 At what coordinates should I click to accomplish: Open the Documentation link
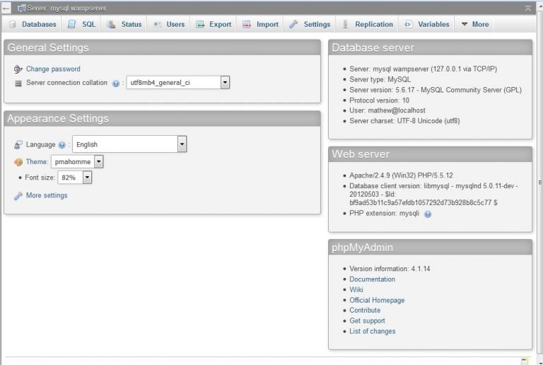[x=373, y=279]
